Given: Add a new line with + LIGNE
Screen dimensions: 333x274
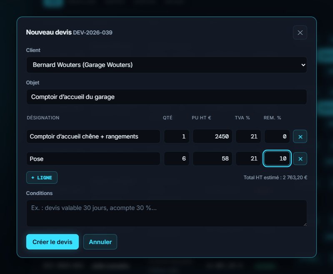Looking at the screenshot, I should (42, 178).
